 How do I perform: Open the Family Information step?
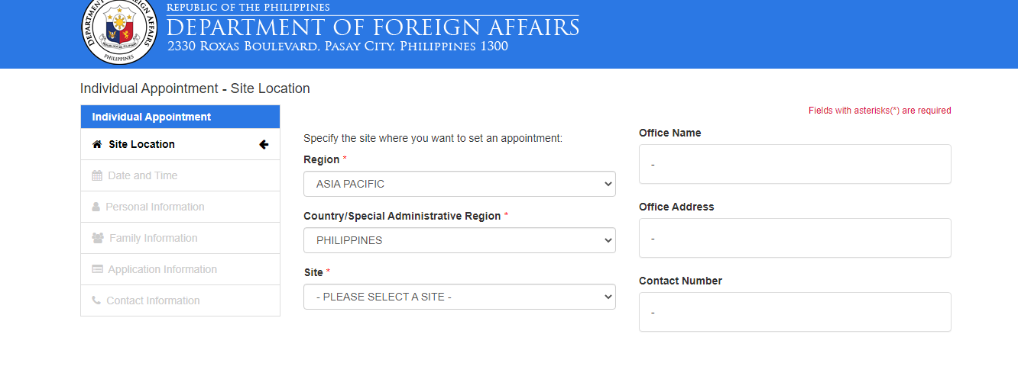[x=180, y=238]
